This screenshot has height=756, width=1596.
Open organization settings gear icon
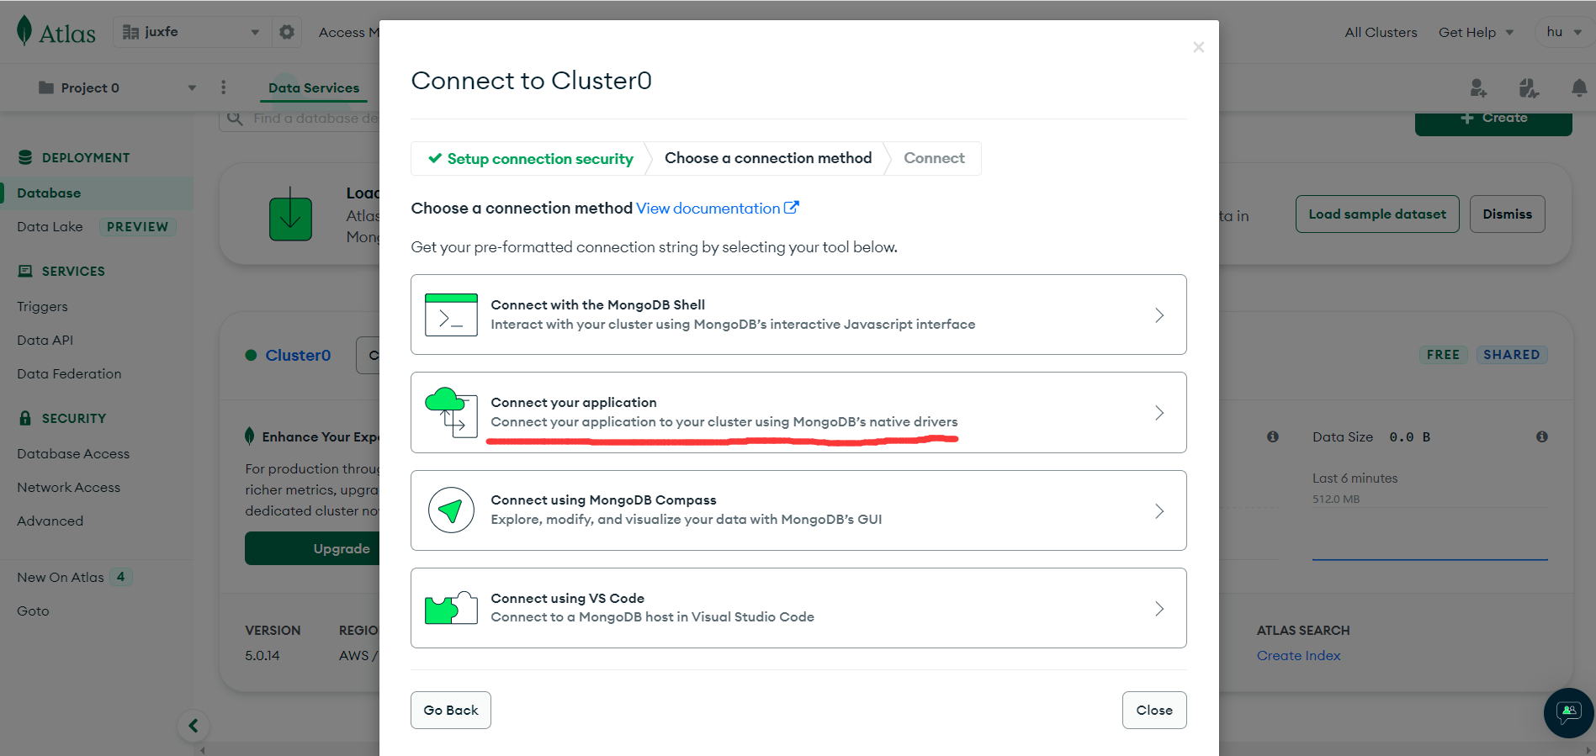coord(287,32)
